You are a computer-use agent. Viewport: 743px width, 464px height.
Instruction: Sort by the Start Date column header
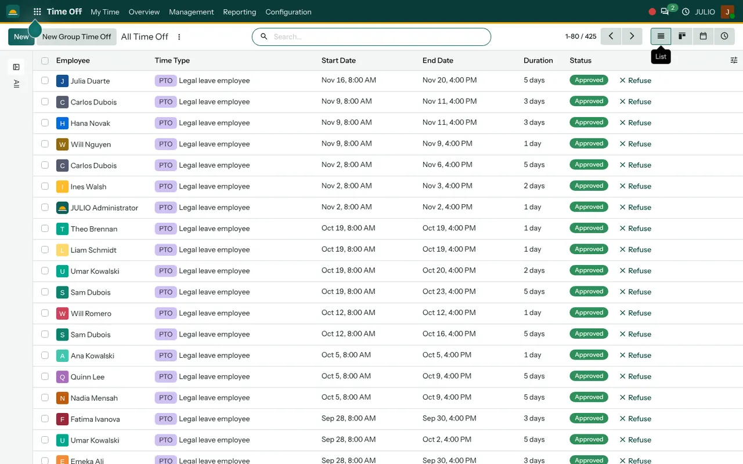[x=338, y=60]
